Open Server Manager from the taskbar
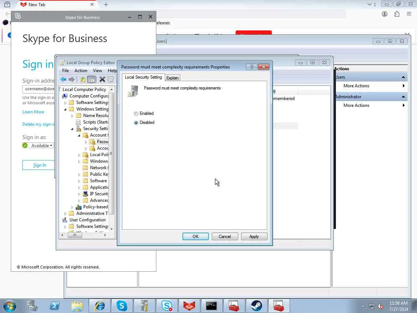Screen dimensions: 417x313 coord(33,306)
